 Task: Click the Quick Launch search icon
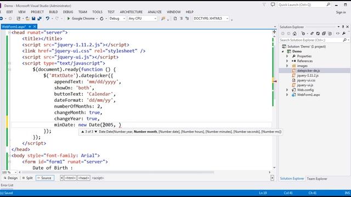328,4
